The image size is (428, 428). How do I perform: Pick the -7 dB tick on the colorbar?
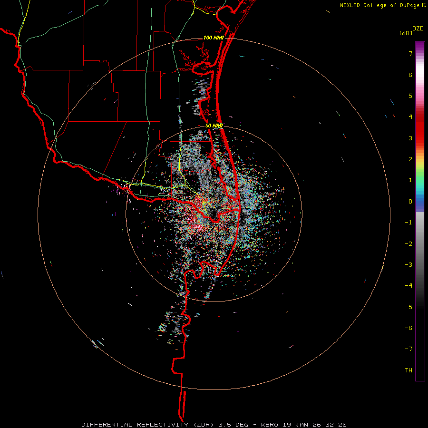[409, 349]
